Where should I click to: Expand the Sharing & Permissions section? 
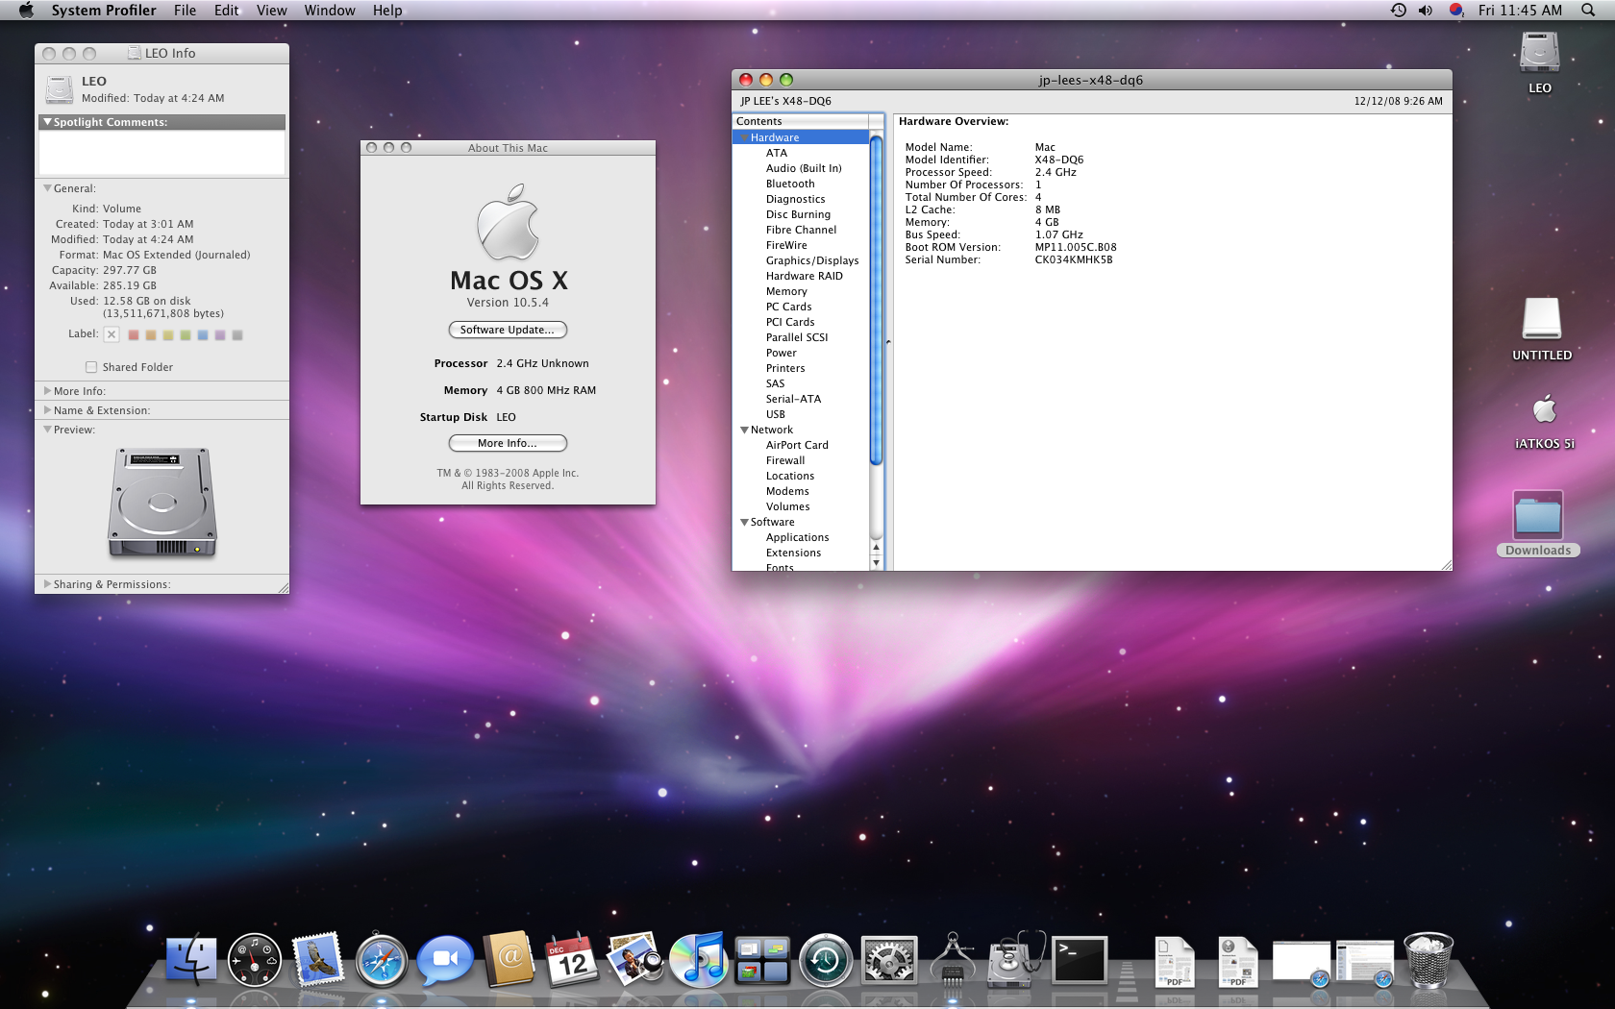47,584
